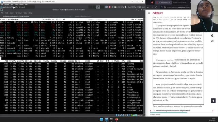Open the O'Reilly hamburger menu
Screen dimensions: 218x122
click(149, 13)
